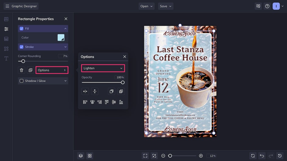
Task: Enable the Shadow / Glow checkbox
Action: click(x=21, y=81)
